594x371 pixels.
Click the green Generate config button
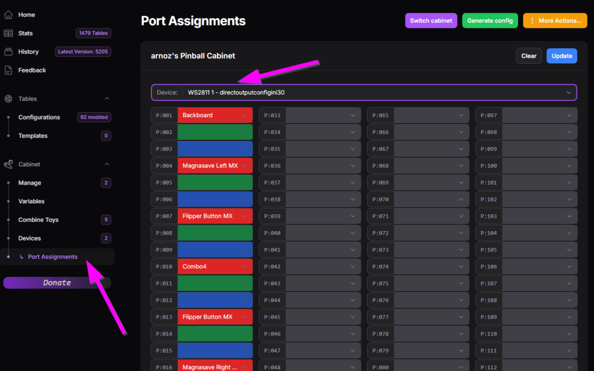[490, 21]
